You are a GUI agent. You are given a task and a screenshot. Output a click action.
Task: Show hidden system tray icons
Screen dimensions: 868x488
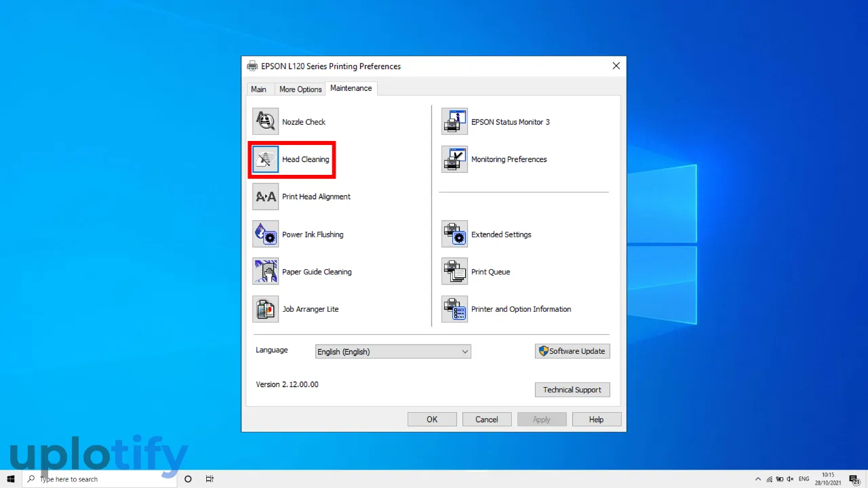(758, 479)
